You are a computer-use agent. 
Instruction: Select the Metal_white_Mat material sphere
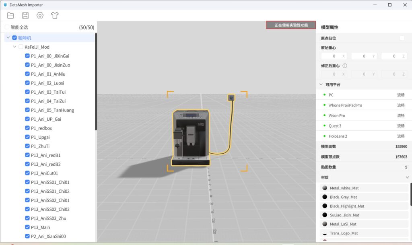325,188
